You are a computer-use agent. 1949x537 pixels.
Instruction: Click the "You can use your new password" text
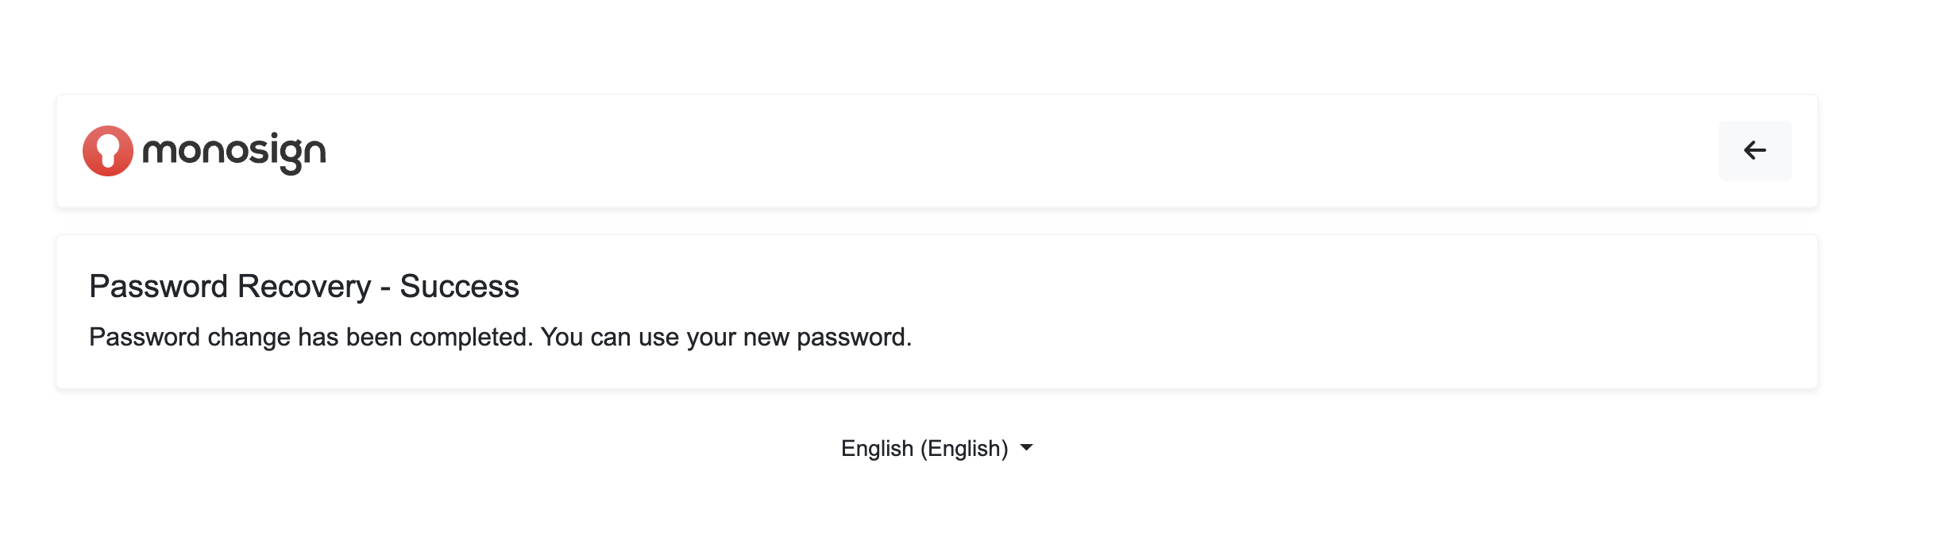click(725, 338)
